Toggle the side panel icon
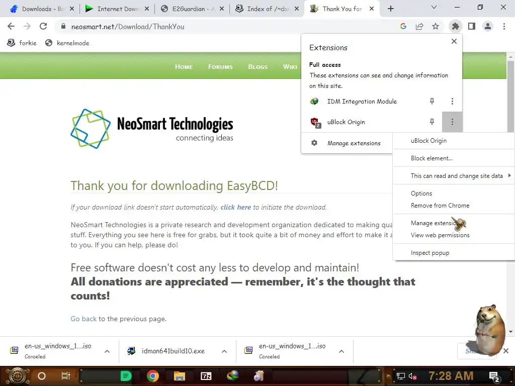 tap(472, 26)
